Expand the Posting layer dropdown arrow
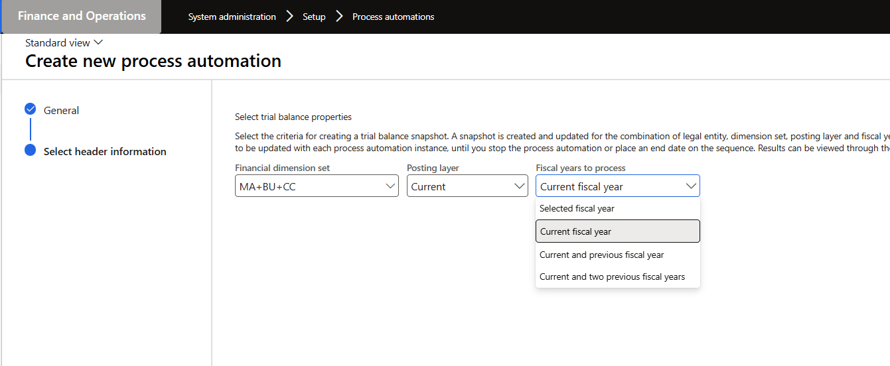This screenshot has height=366, width=890. click(x=520, y=186)
